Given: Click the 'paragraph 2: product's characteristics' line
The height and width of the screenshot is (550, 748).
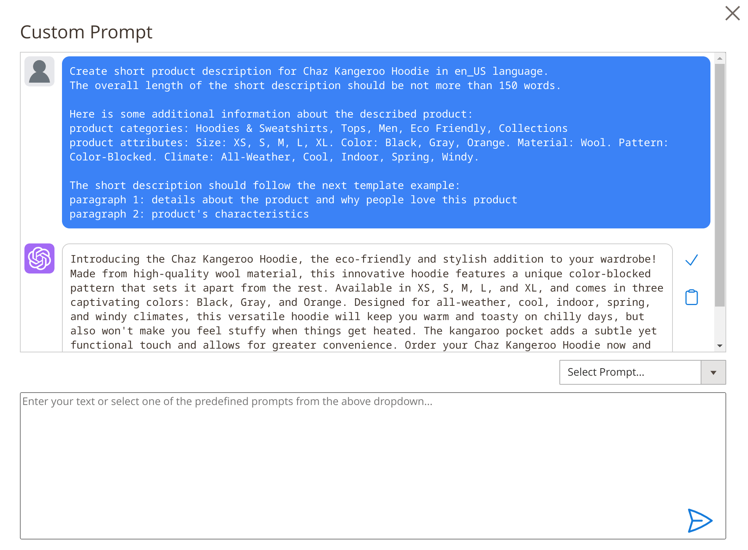Looking at the screenshot, I should [189, 214].
